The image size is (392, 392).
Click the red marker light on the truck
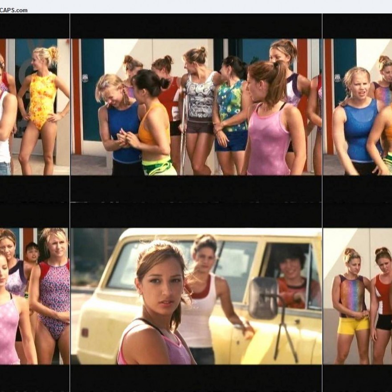[84, 333]
